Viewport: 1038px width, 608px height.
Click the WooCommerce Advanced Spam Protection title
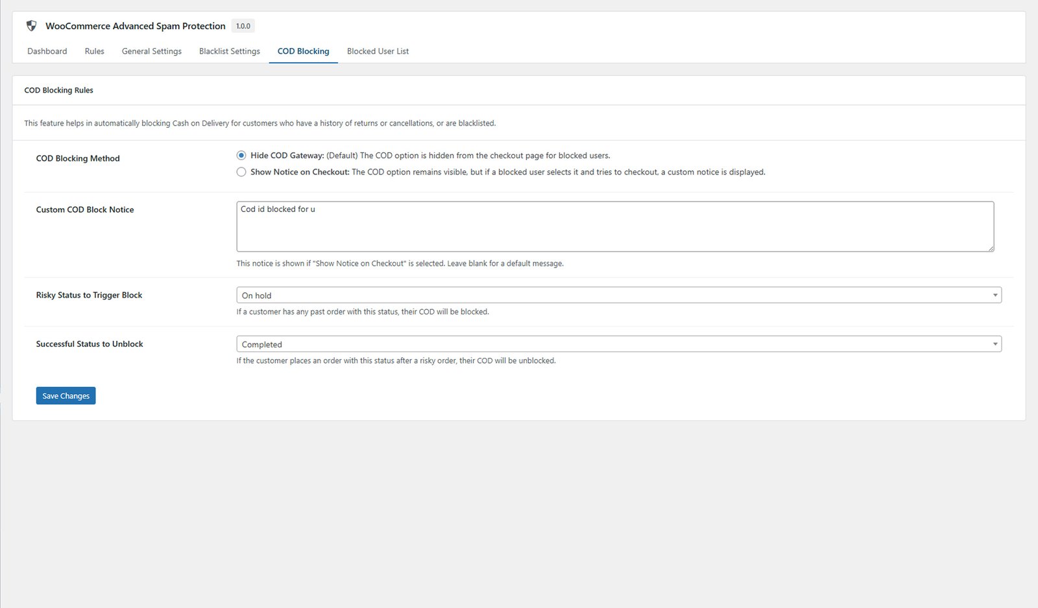point(135,26)
